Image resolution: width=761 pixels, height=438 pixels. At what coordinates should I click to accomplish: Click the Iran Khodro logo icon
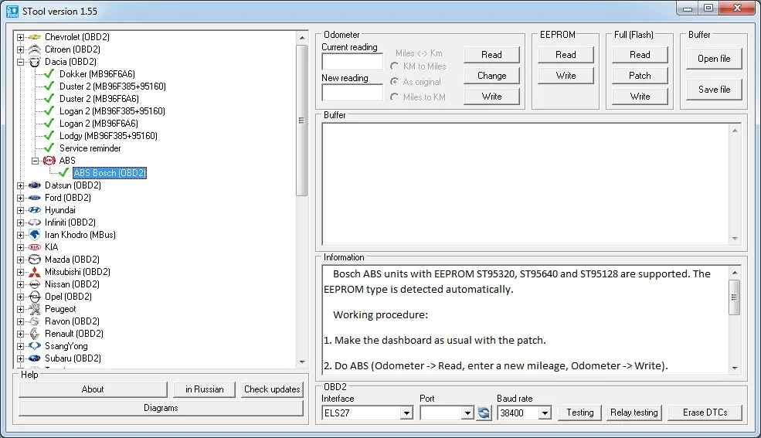(35, 235)
